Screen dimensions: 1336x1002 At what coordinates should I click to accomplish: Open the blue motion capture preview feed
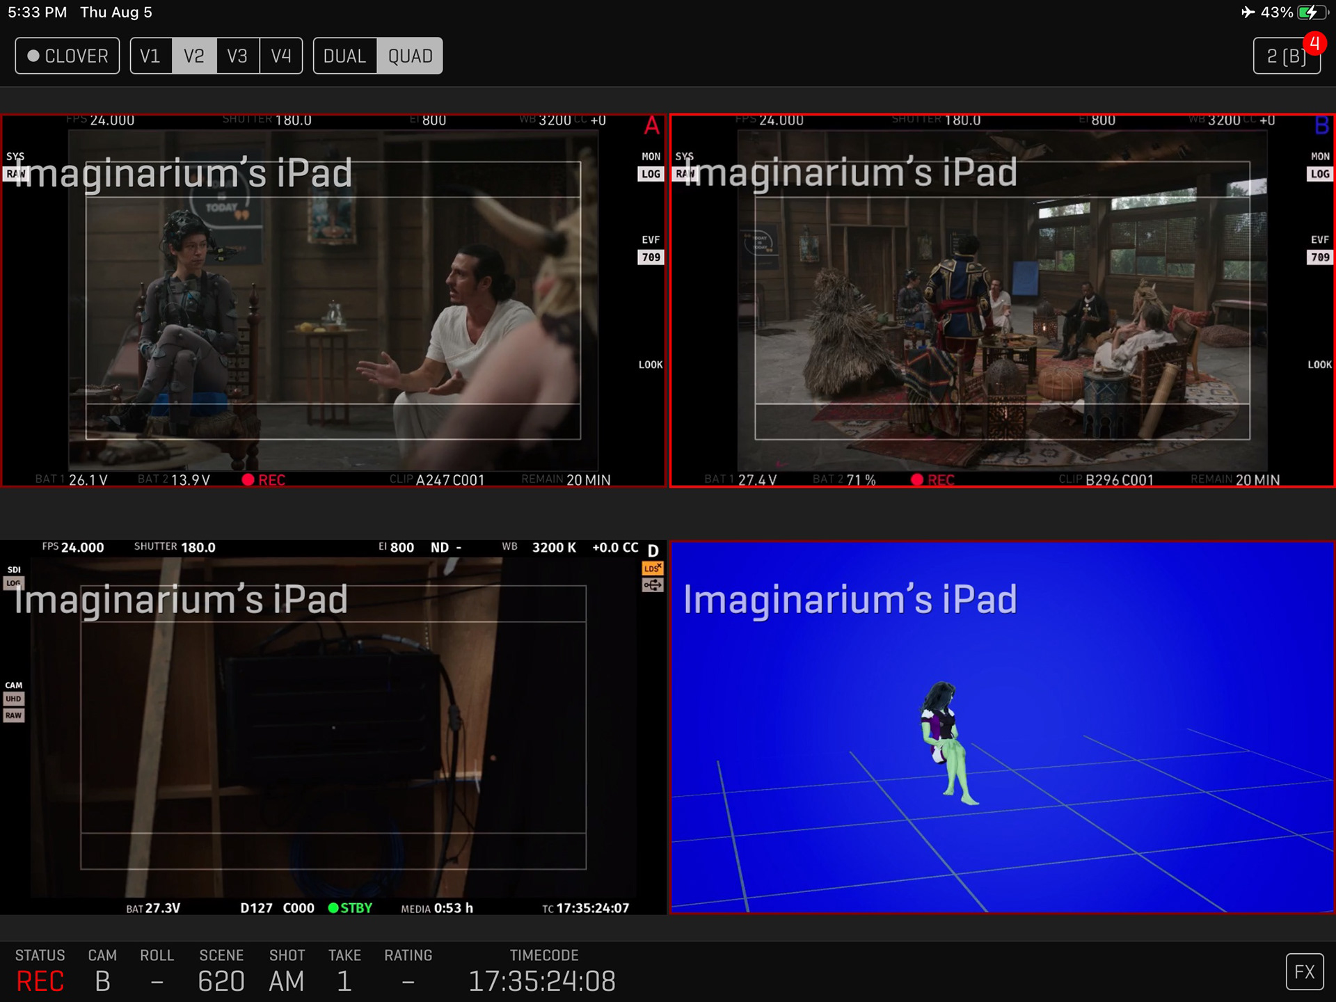pos(1002,727)
